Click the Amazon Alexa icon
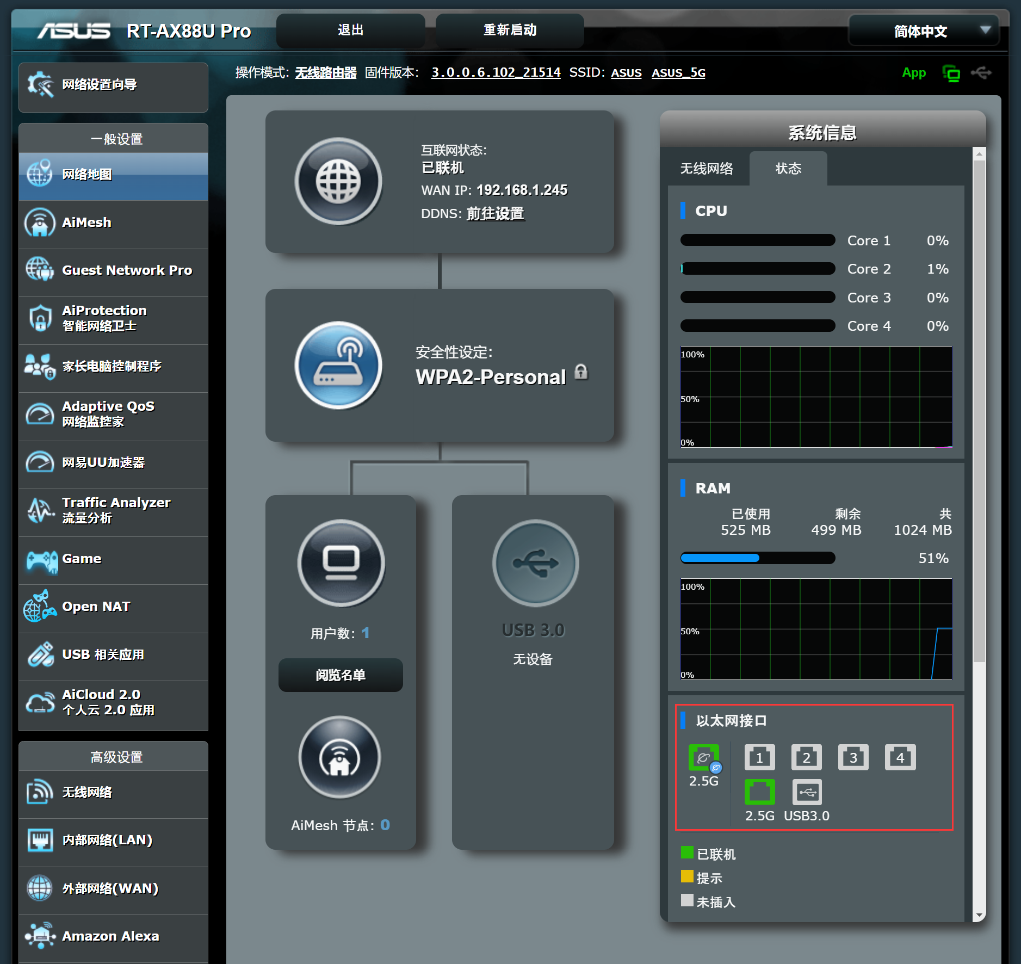 [x=40, y=936]
